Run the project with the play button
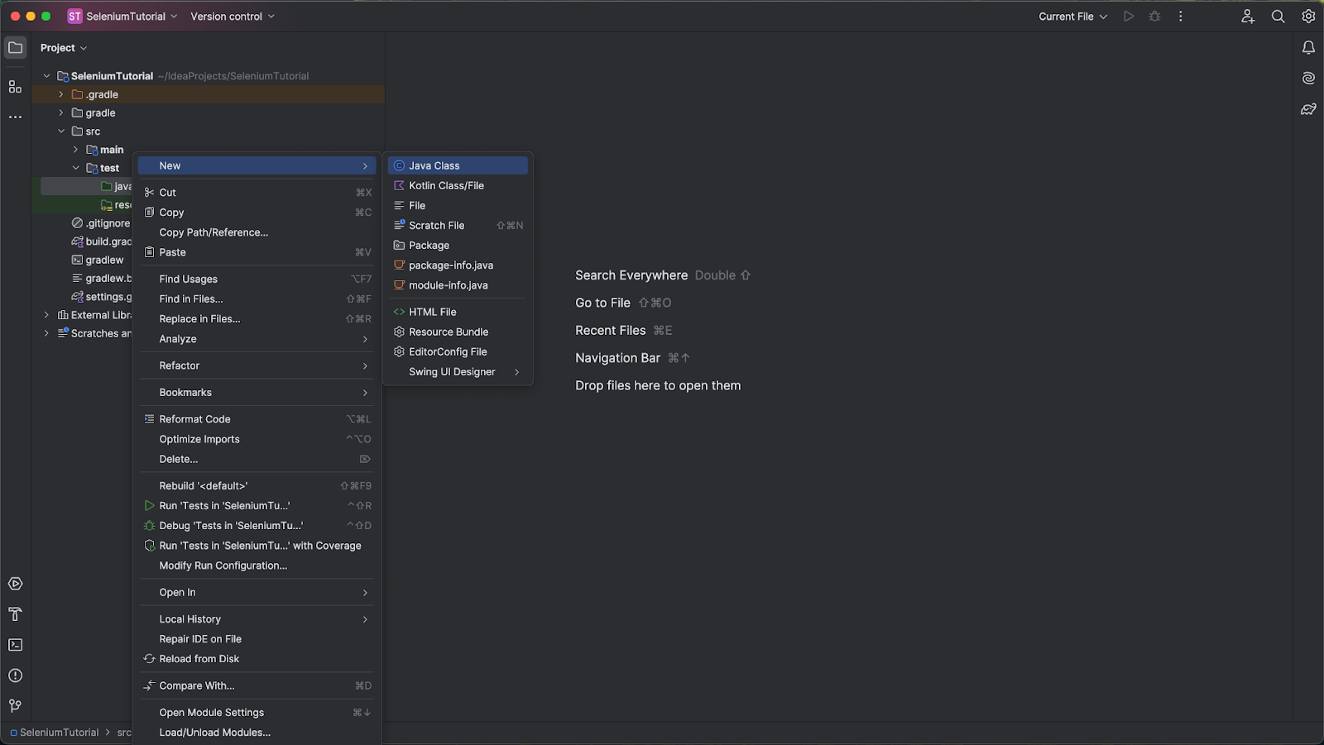 coord(1128,16)
